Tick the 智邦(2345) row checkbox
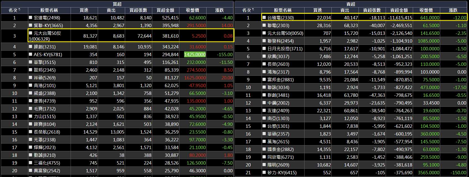This screenshot has height=177, width=469. pos(30,70)
